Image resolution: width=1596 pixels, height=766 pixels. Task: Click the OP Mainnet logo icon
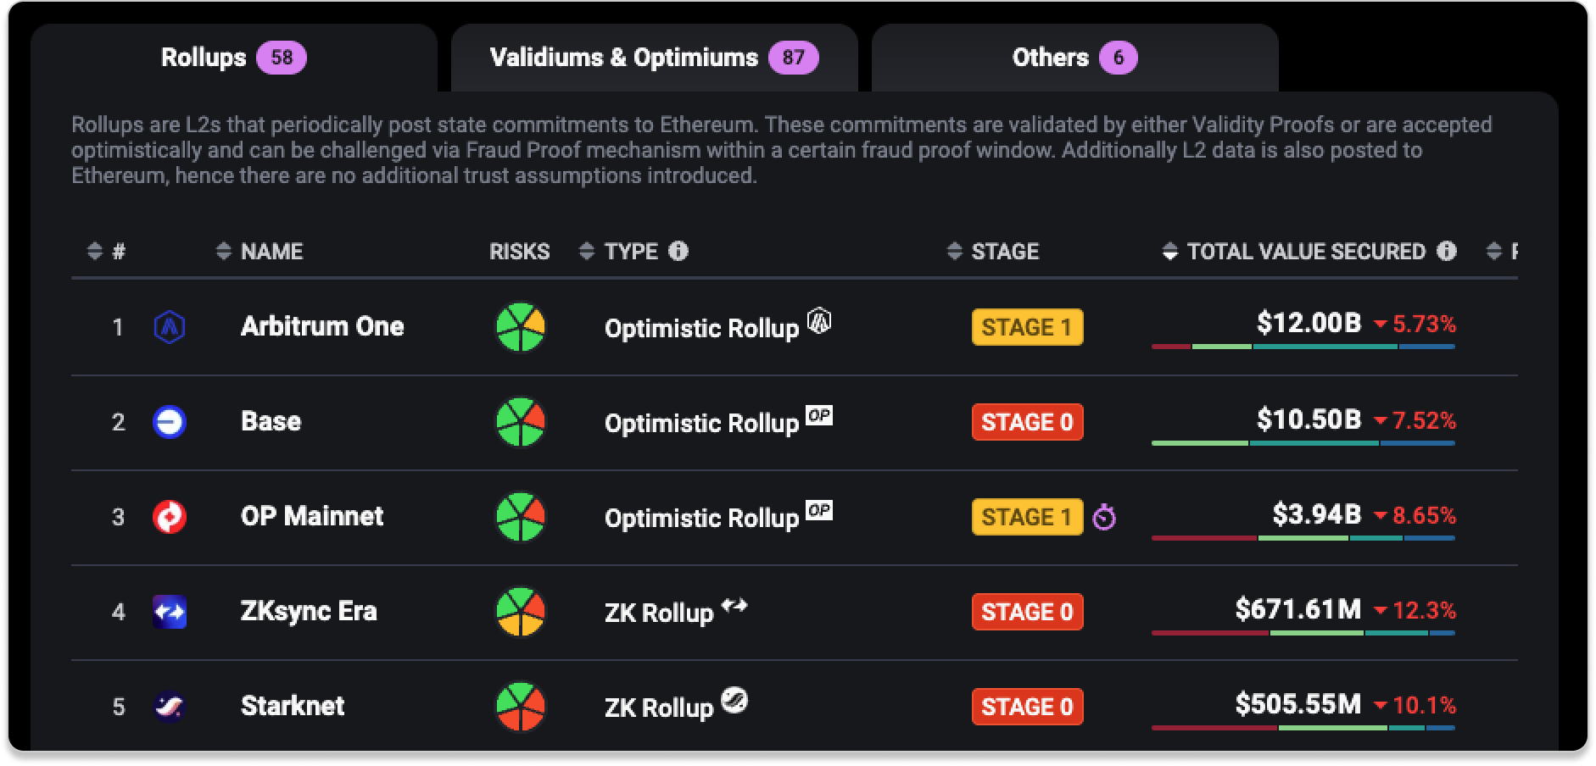pyautogui.click(x=170, y=517)
